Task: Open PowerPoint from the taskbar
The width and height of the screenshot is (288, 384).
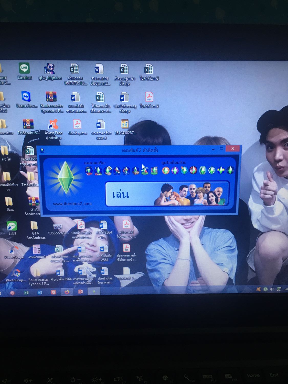Action: [x=80, y=292]
